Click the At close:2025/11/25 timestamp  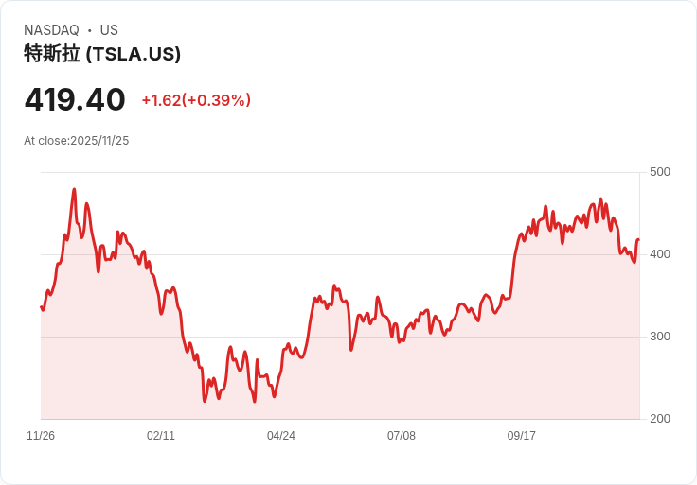[77, 141]
